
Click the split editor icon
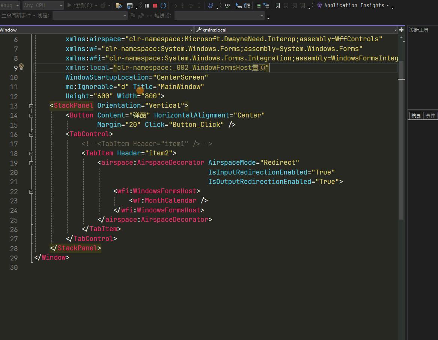click(x=402, y=30)
